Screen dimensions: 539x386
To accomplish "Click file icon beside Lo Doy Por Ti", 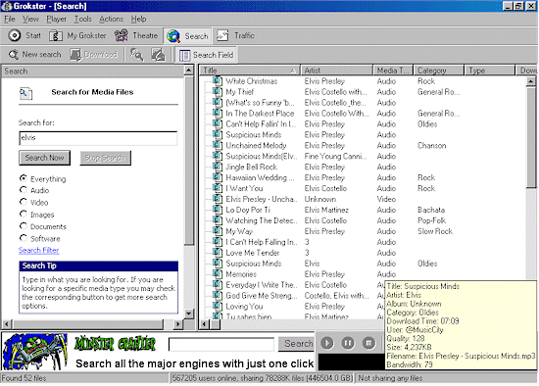I will pos(218,210).
